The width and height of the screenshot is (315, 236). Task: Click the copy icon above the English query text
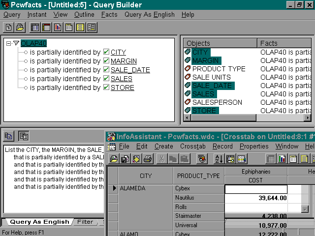23,136
